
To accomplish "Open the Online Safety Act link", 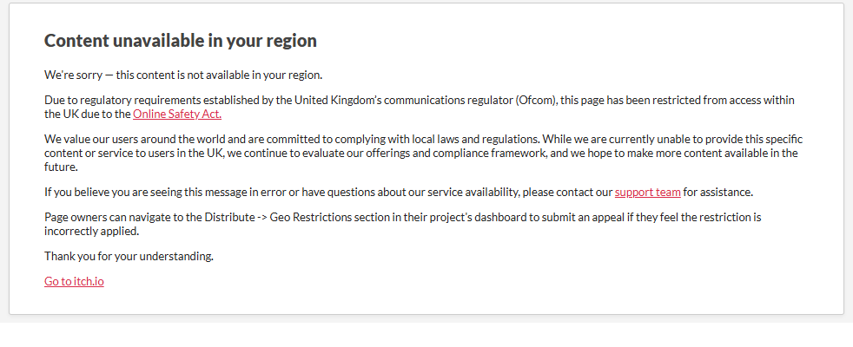I will pos(177,114).
